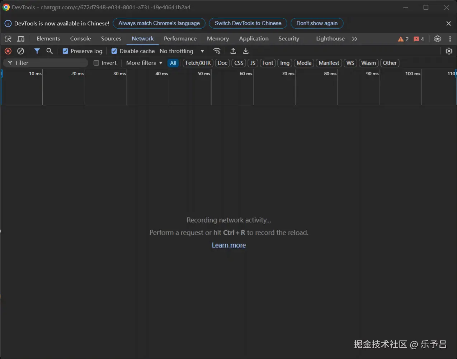The width and height of the screenshot is (457, 359).
Task: Import HAR file upload icon
Action: 233,51
